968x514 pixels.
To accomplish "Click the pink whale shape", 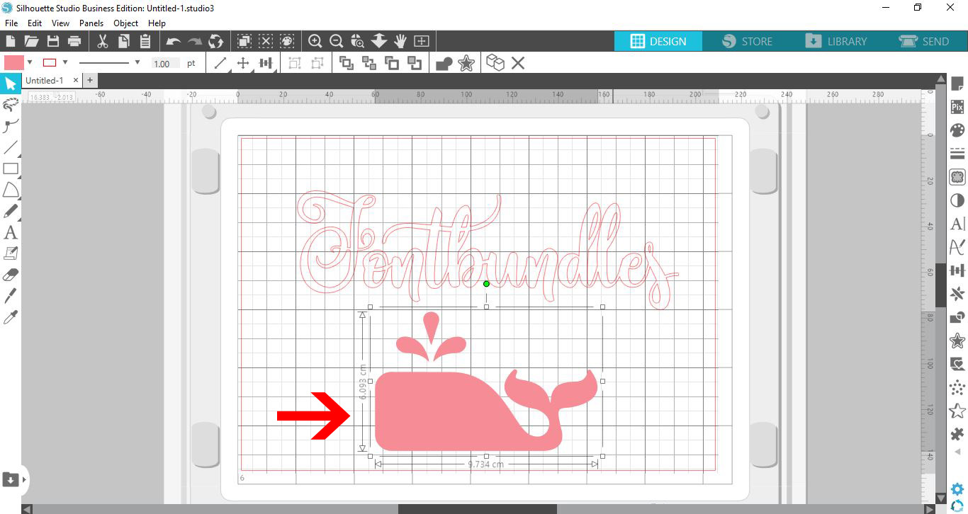I will click(454, 414).
